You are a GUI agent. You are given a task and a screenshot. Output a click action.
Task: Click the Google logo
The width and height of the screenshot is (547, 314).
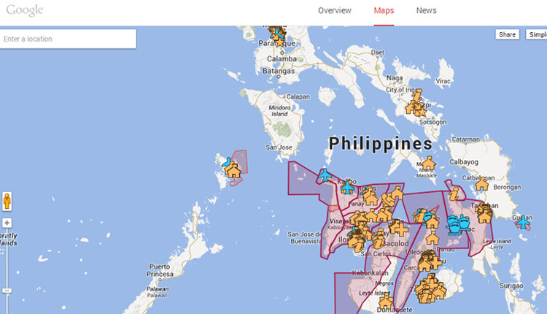point(25,10)
